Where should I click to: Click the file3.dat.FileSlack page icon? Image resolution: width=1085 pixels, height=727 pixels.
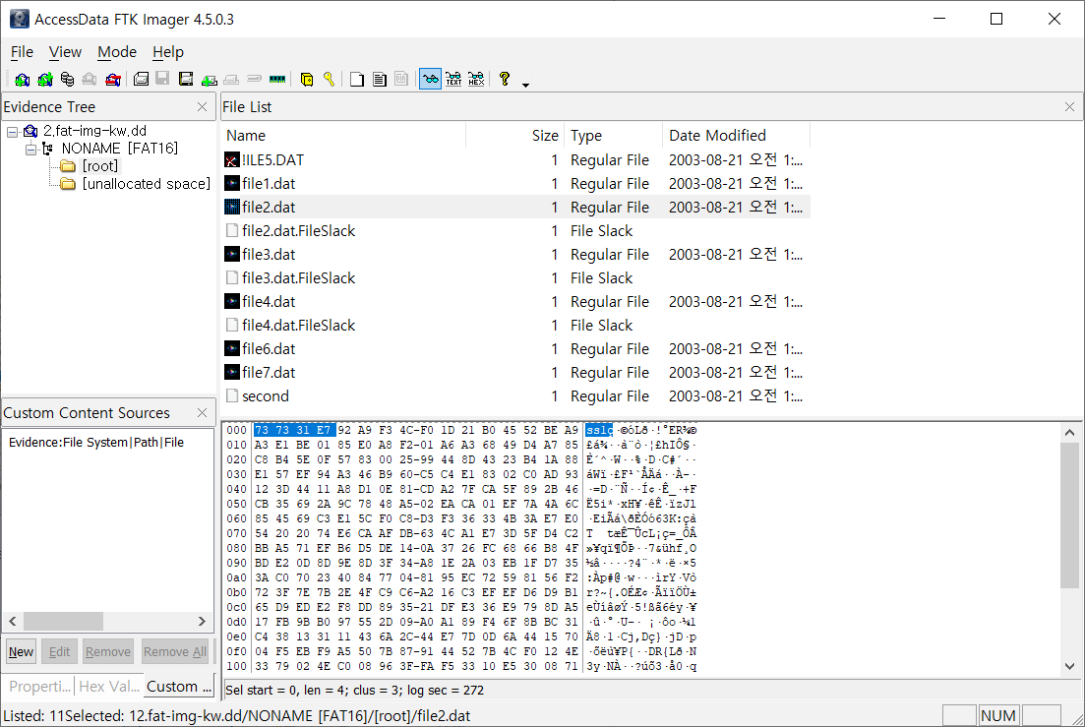pyautogui.click(x=232, y=278)
